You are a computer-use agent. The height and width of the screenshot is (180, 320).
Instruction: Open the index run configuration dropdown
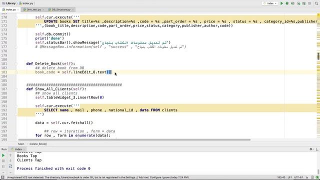(270, 3)
